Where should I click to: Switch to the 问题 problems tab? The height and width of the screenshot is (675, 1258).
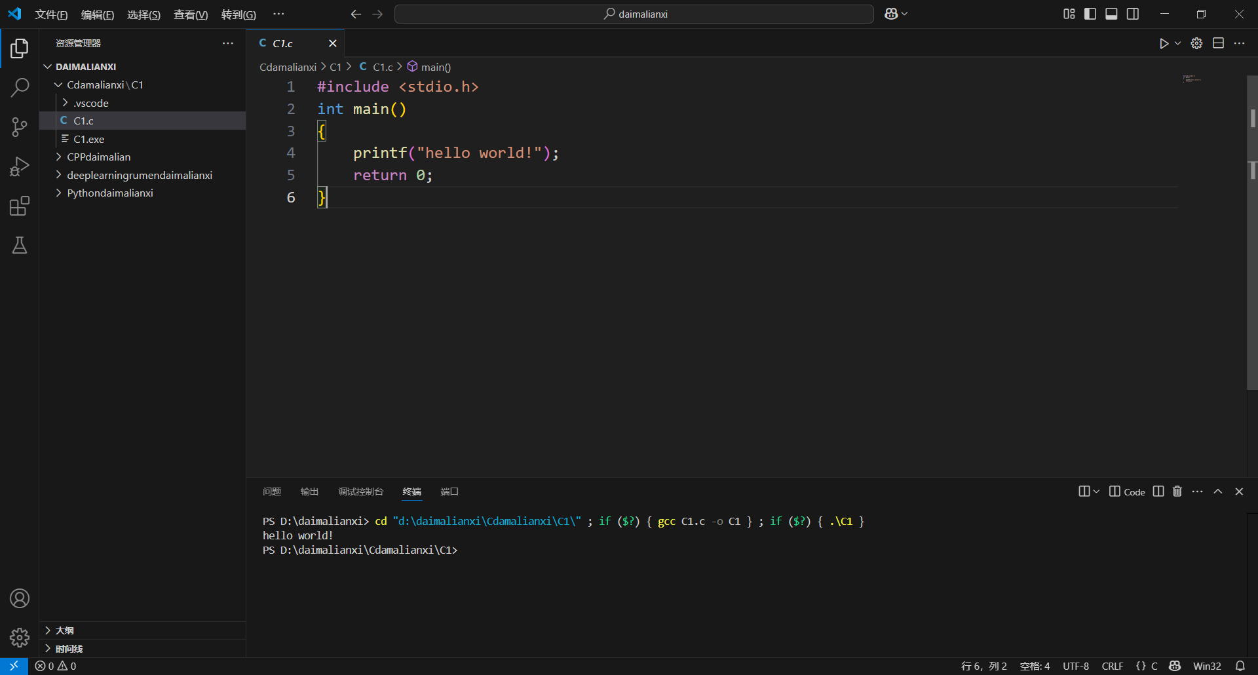point(272,492)
